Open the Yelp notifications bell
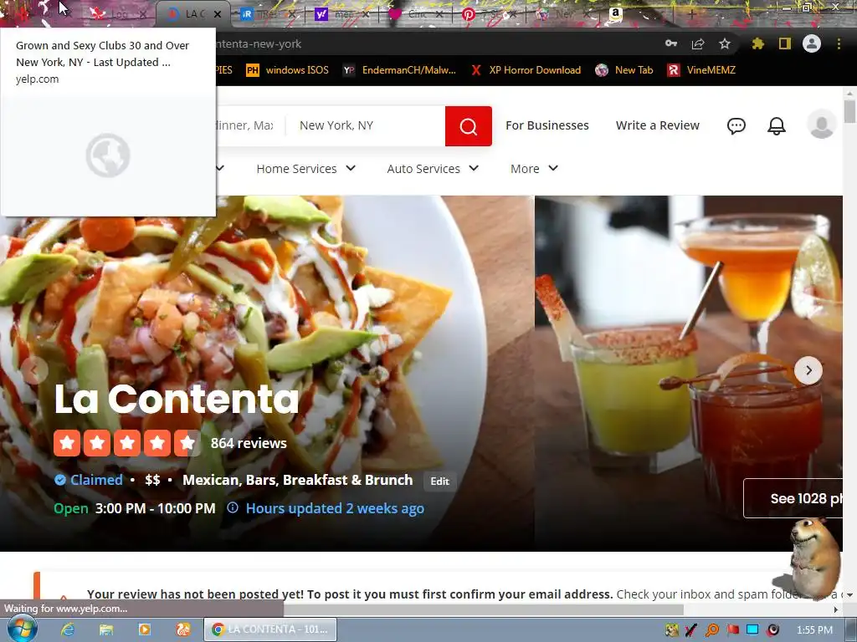The width and height of the screenshot is (857, 642). click(x=776, y=126)
